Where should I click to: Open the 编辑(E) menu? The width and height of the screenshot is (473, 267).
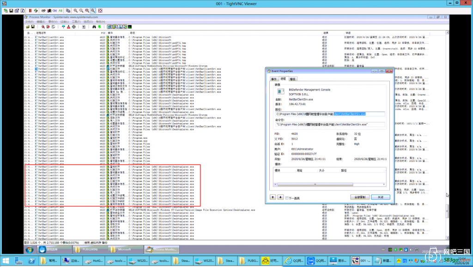coord(41,22)
